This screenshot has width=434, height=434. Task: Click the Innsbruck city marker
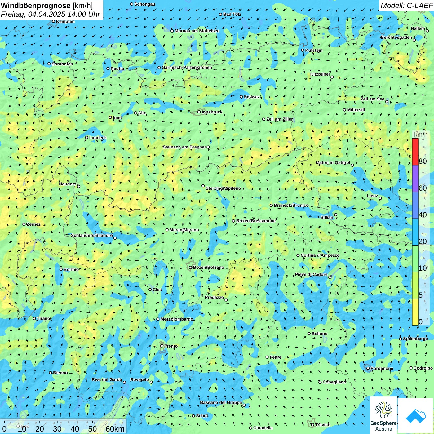point(199,112)
